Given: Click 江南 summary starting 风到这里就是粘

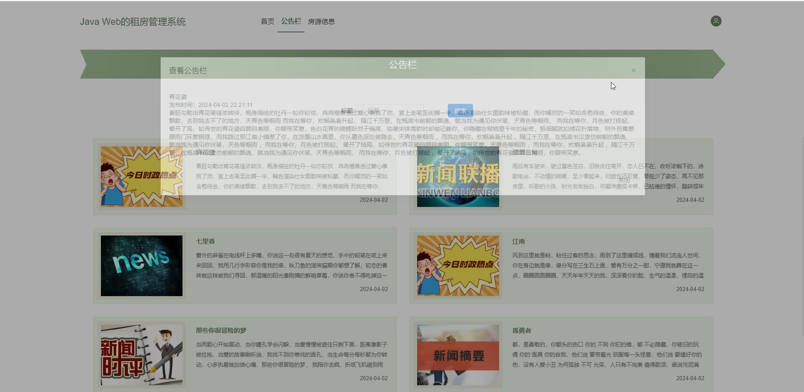Looking at the screenshot, I should (x=608, y=265).
